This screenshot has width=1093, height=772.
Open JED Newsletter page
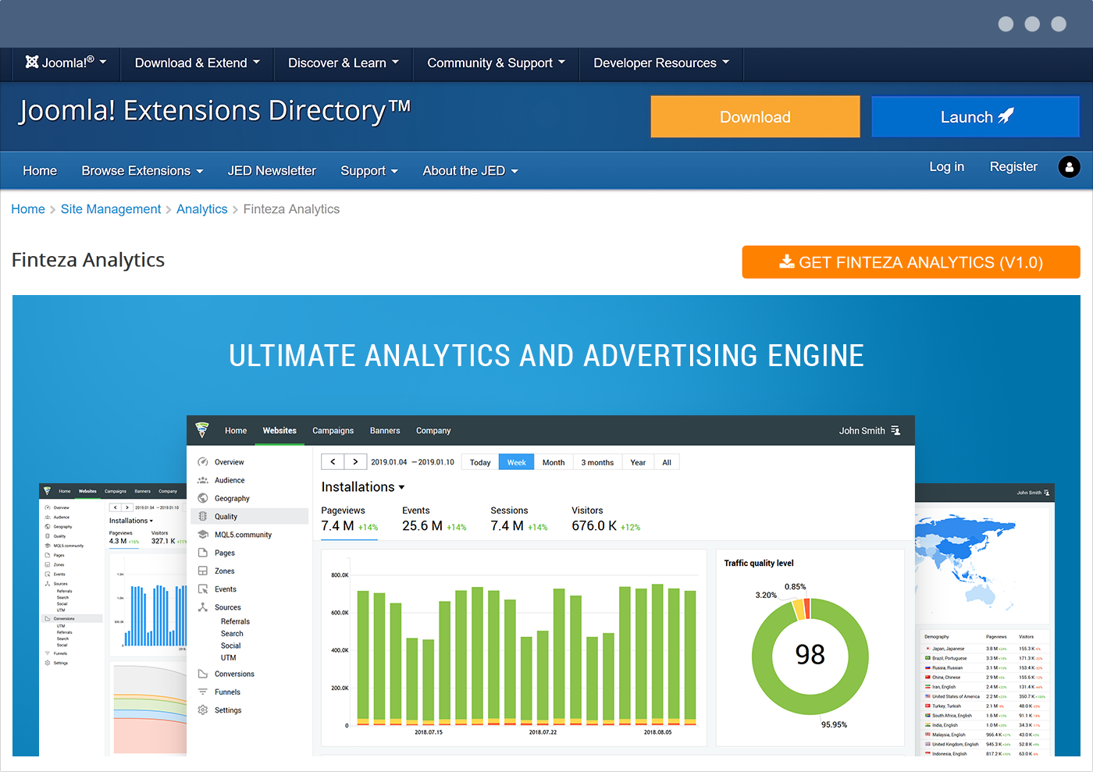(272, 171)
